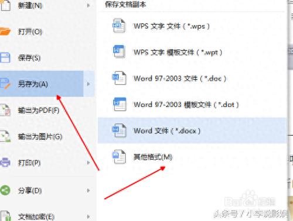
Task: Click the New document icon
Action: click(x=5, y=5)
